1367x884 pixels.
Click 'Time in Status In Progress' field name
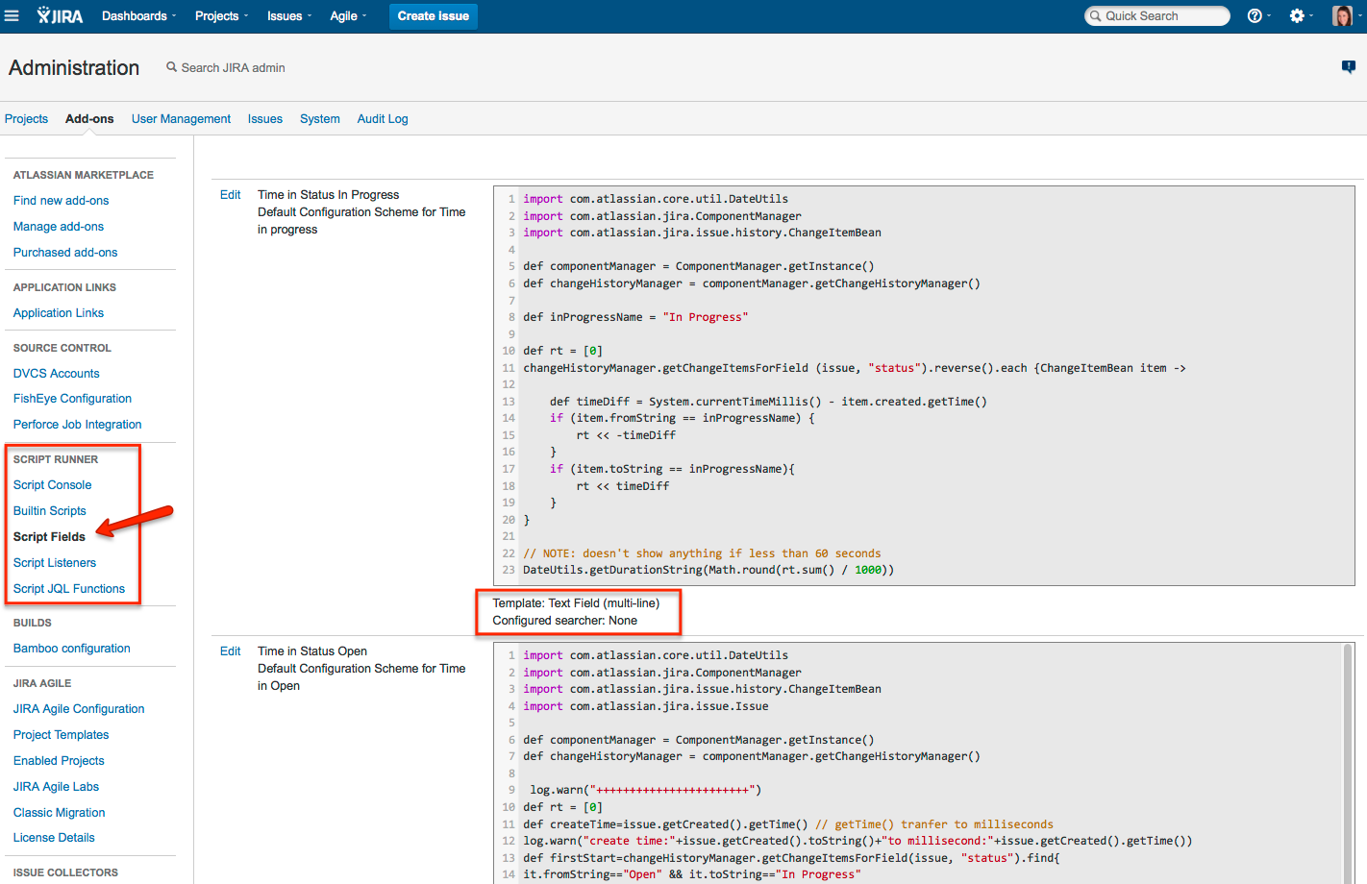(328, 194)
